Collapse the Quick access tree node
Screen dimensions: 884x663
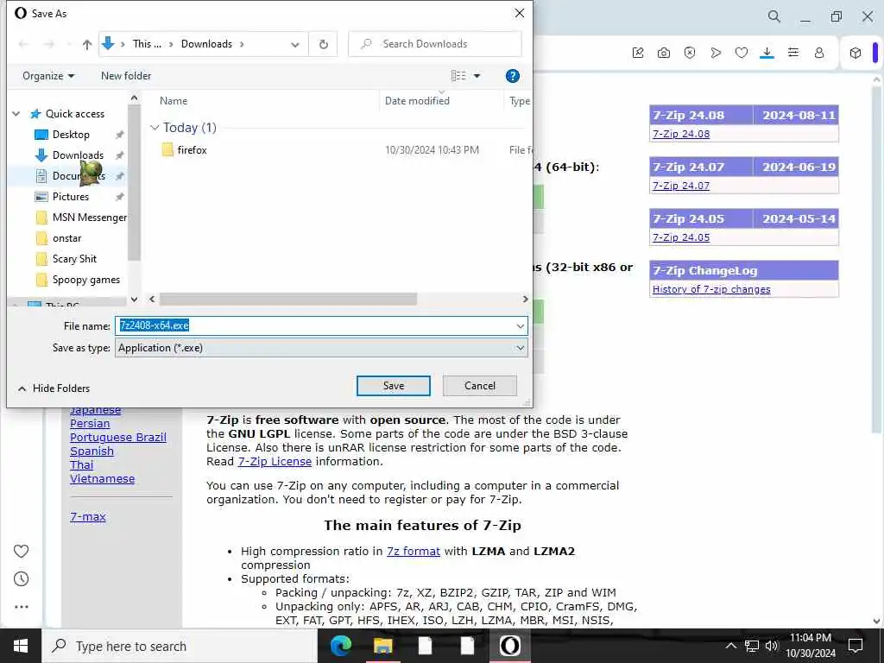click(x=16, y=114)
